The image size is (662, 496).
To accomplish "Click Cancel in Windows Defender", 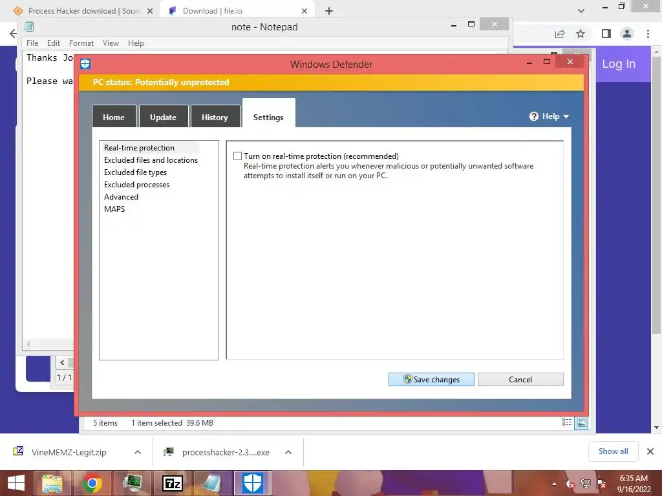I will (520, 379).
